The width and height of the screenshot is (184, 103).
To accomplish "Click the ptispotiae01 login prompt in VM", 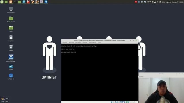I will coord(68,52).
